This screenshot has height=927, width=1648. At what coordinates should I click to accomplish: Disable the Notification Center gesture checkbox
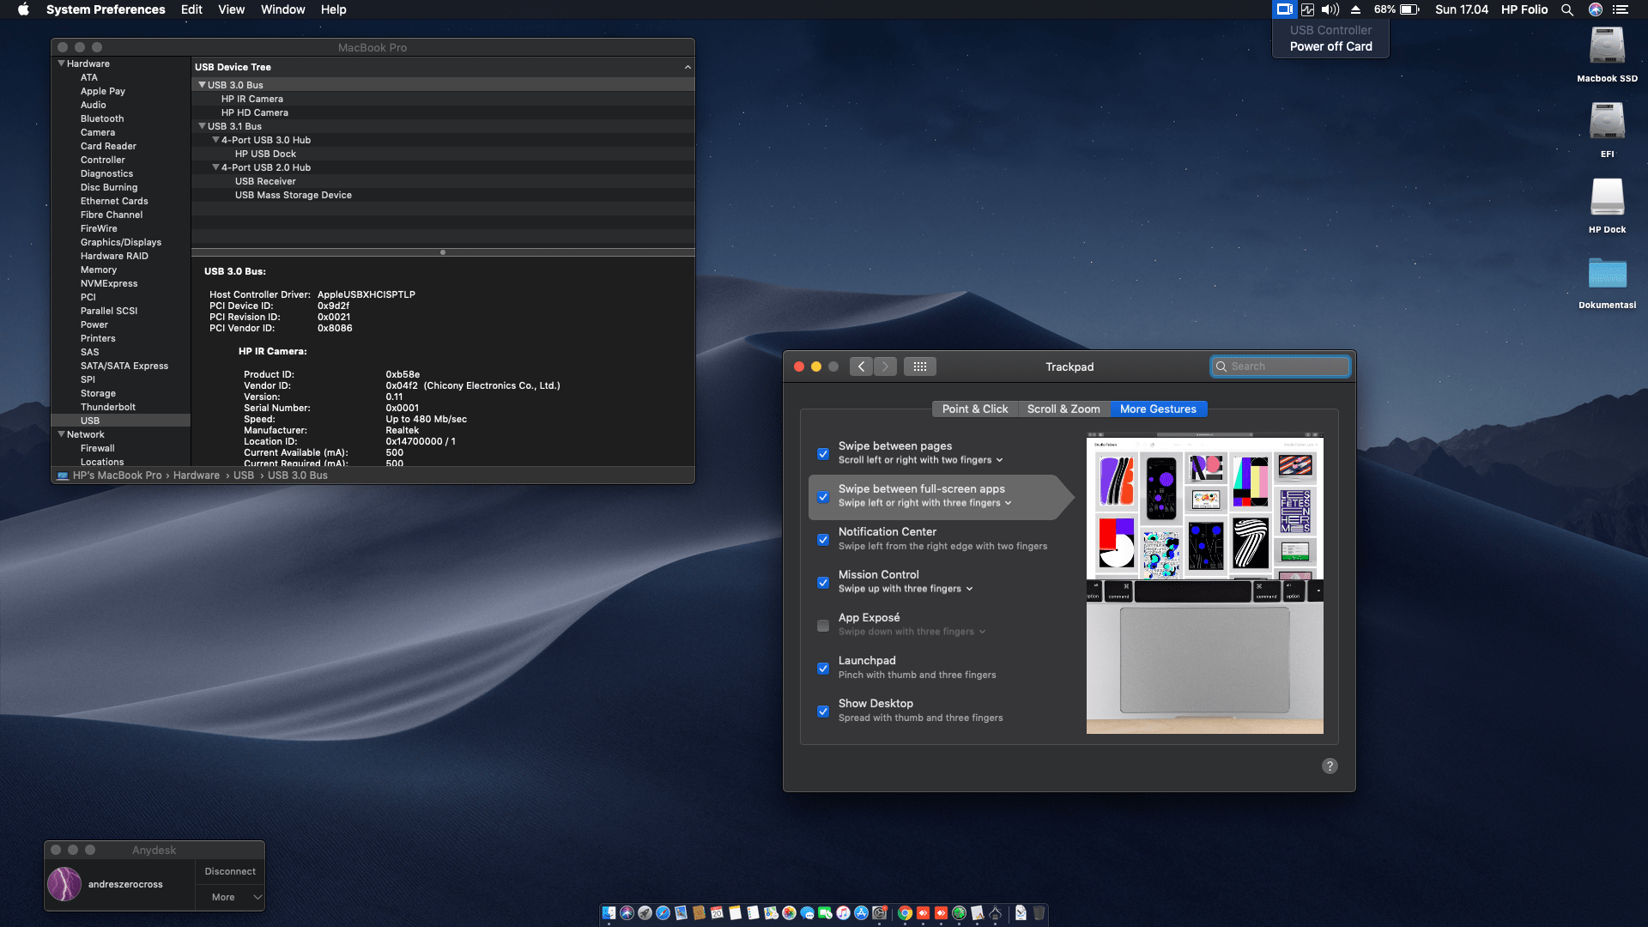(x=823, y=540)
